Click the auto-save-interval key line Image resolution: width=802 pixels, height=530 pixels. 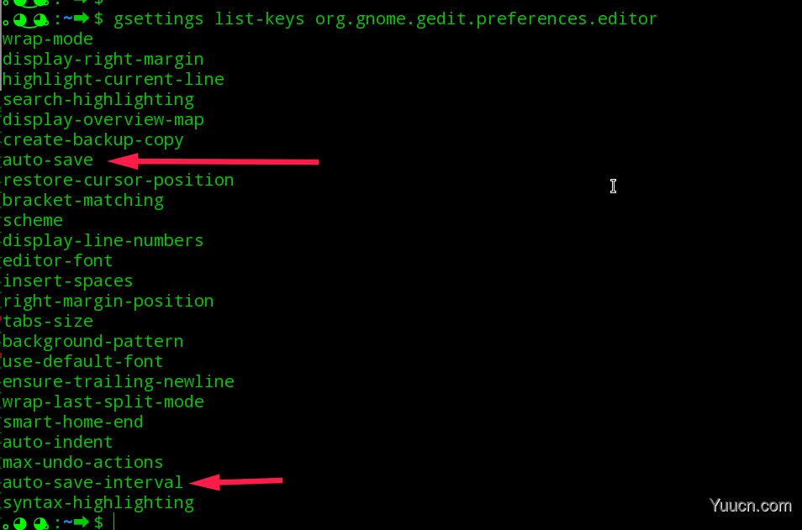coord(92,482)
